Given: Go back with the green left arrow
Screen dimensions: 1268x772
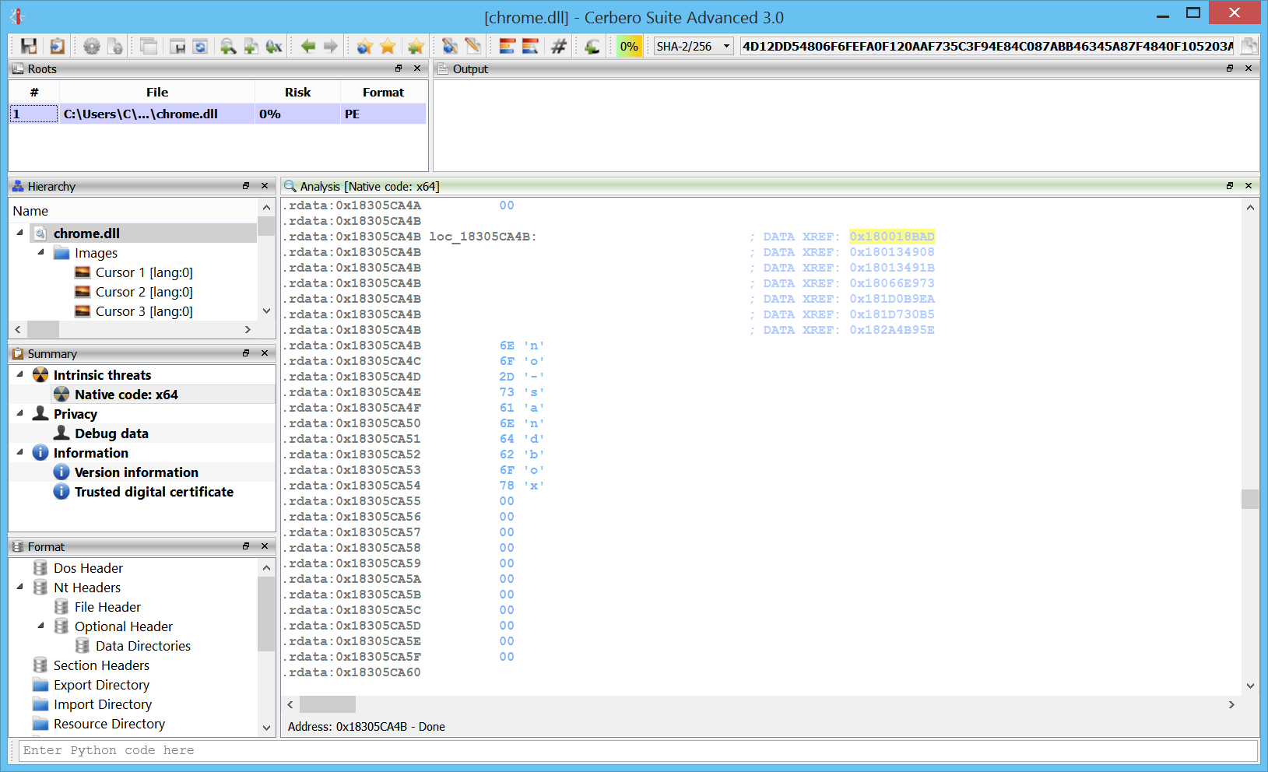Looking at the screenshot, I should pyautogui.click(x=308, y=47).
